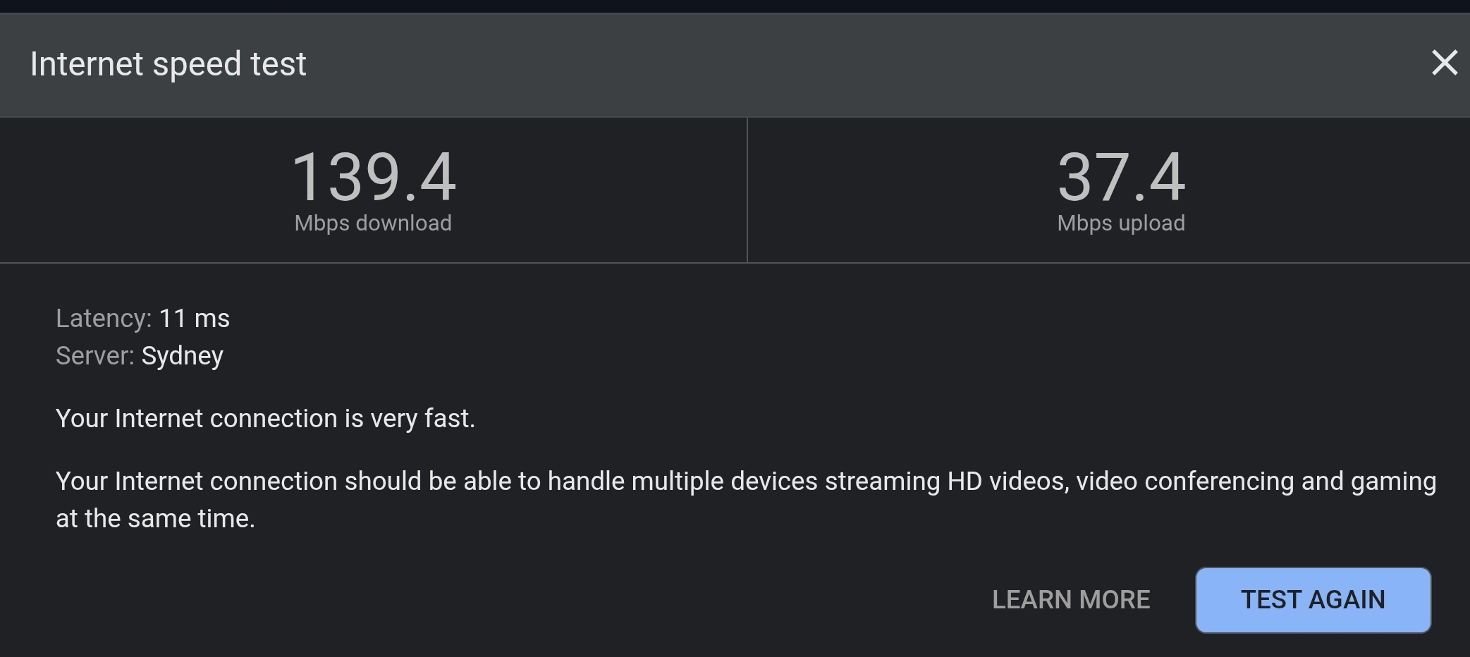This screenshot has height=657, width=1470.
Task: Click the 'connection is very fast' sentence
Action: 265,419
